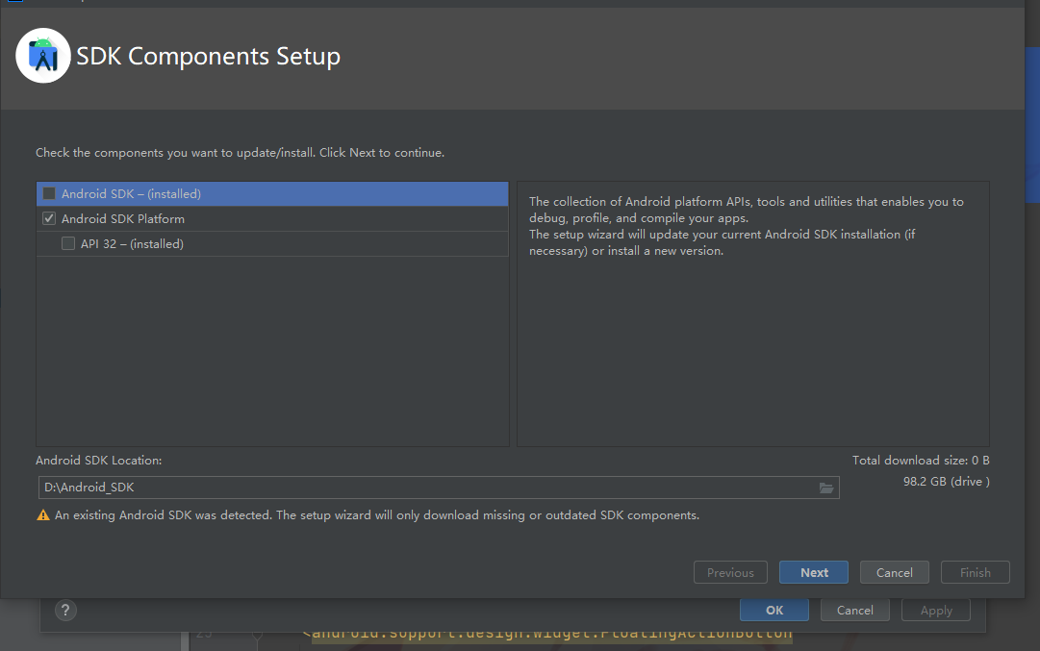The height and width of the screenshot is (651, 1040).
Task: Select the API 32 – (installed) row
Action: (272, 244)
